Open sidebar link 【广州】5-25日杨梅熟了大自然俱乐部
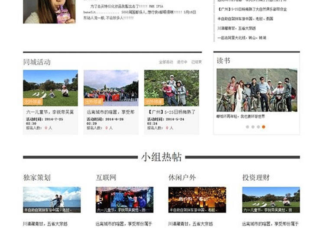This screenshot has width=325, height=228. [252, 10]
